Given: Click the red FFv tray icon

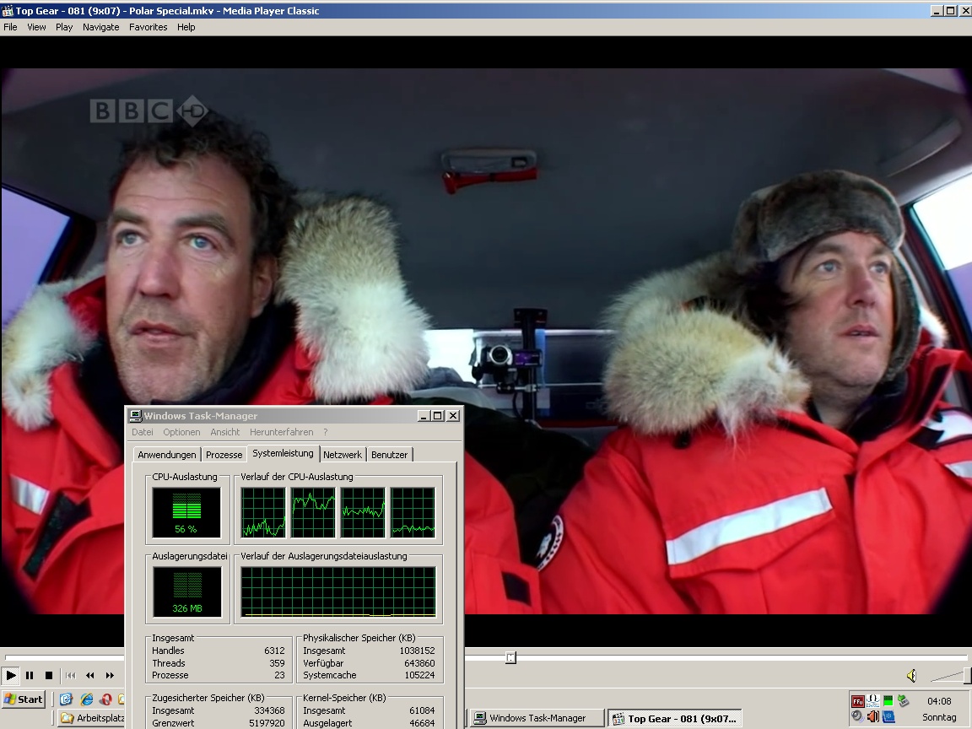Looking at the screenshot, I should (x=857, y=701).
